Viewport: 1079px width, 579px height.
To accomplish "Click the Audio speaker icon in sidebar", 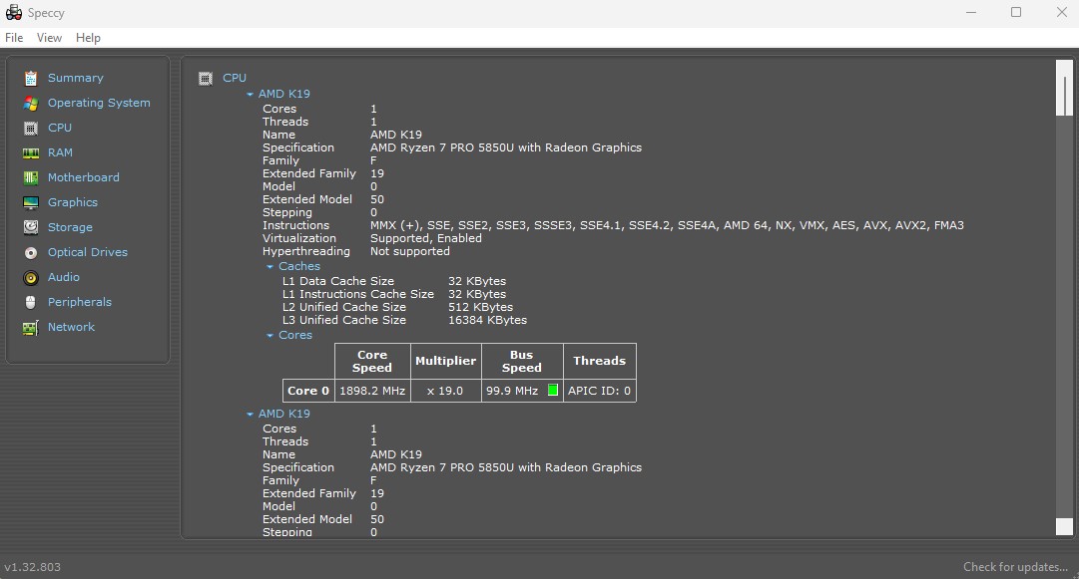I will point(31,277).
